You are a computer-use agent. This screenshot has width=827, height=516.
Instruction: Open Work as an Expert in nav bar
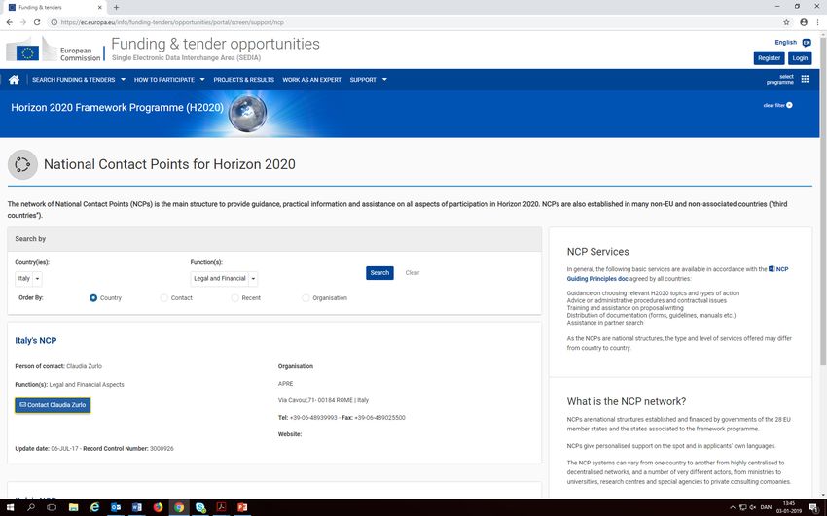(311, 80)
